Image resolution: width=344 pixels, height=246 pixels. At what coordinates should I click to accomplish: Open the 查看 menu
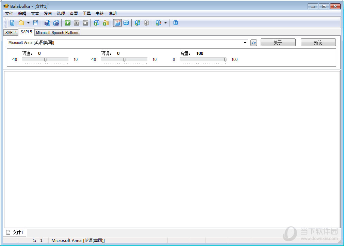coord(74,13)
